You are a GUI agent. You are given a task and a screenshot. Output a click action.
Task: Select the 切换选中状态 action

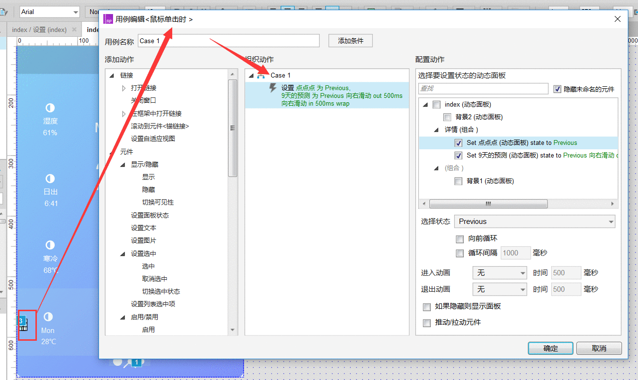click(161, 292)
